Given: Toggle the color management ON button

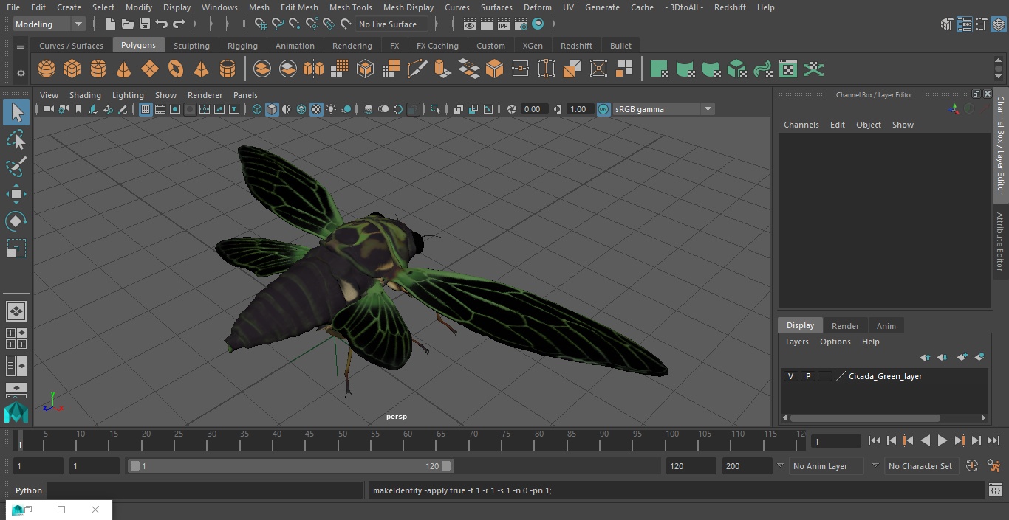Looking at the screenshot, I should (x=603, y=109).
